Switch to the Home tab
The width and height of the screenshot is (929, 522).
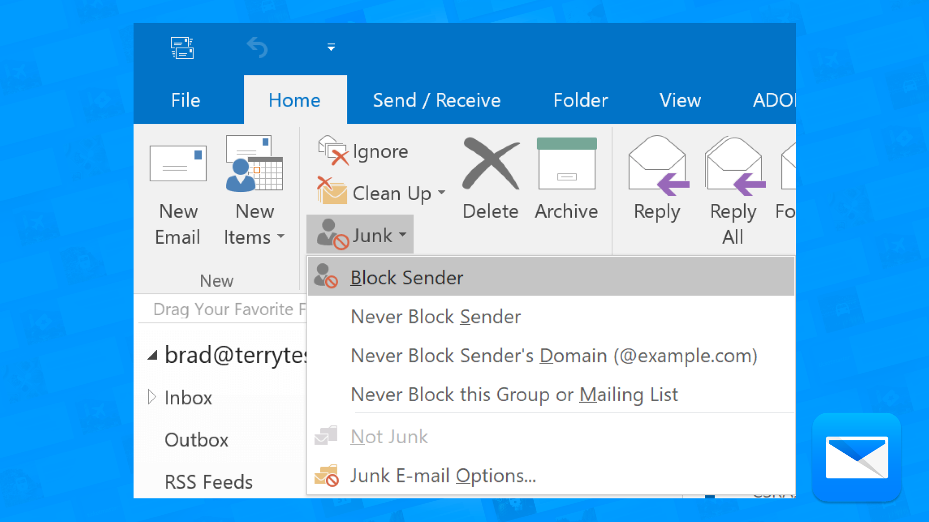pos(295,100)
